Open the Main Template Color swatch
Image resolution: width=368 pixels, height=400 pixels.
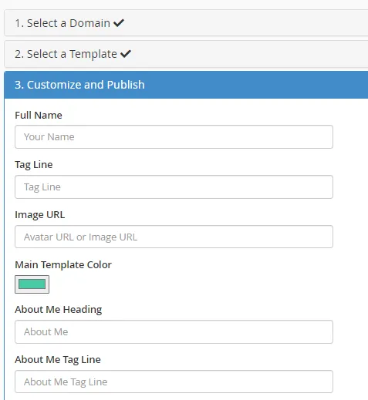(x=32, y=284)
